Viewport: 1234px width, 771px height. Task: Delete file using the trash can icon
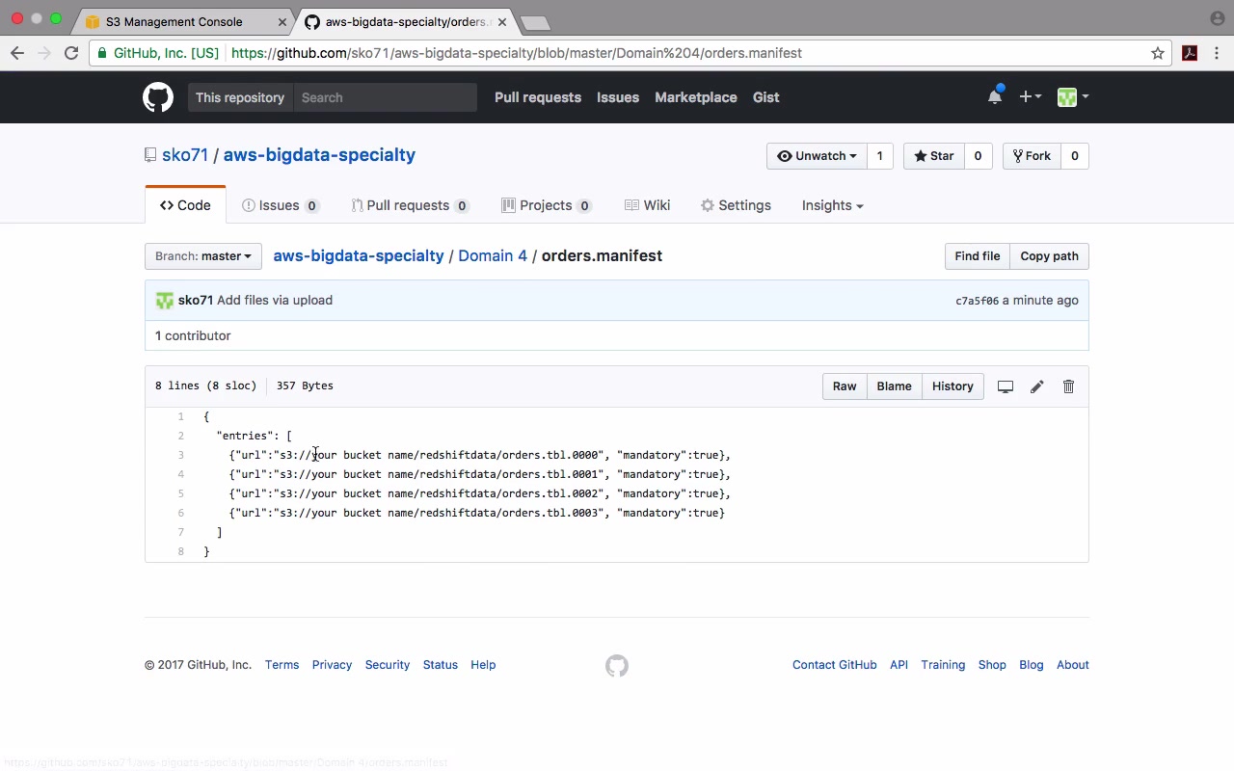[1068, 386]
